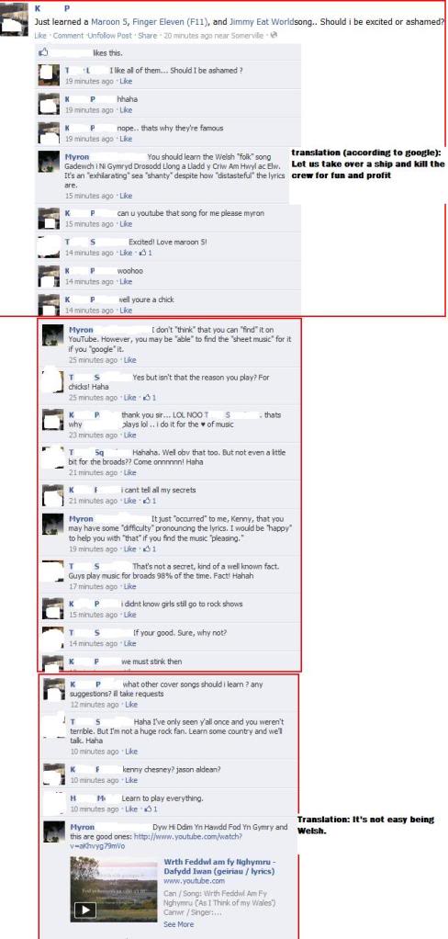Image resolution: width=448 pixels, height=939 pixels.
Task: Open the Maroon 5 link in the post
Action: (x=109, y=21)
